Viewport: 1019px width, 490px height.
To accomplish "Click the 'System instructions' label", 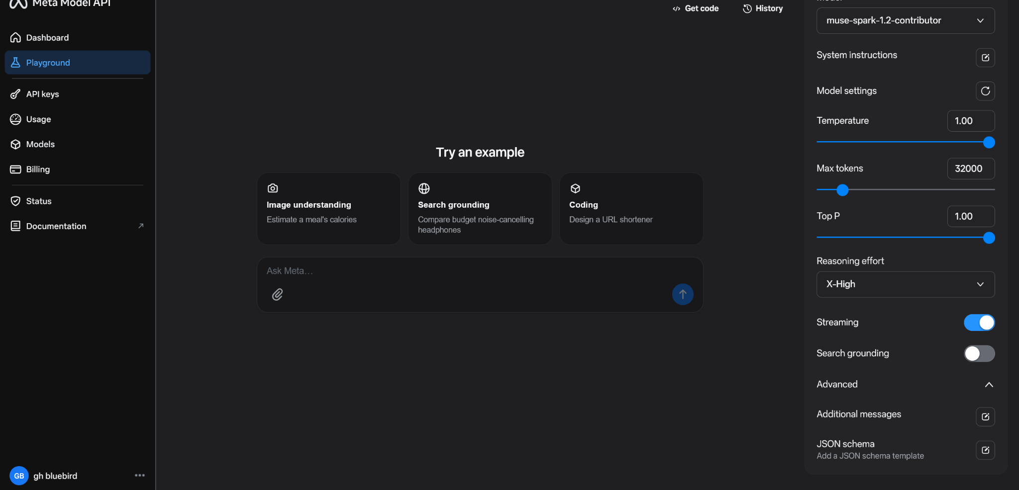I will click(x=857, y=55).
